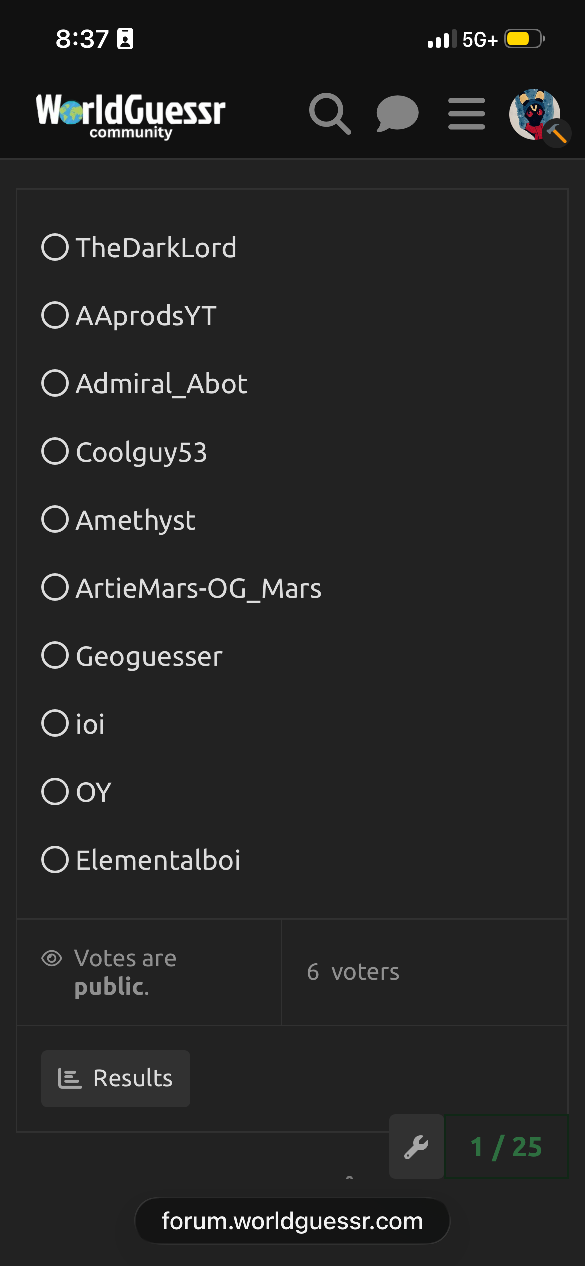Image resolution: width=585 pixels, height=1266 pixels.
Task: Open the user profile avatar
Action: pyautogui.click(x=535, y=114)
